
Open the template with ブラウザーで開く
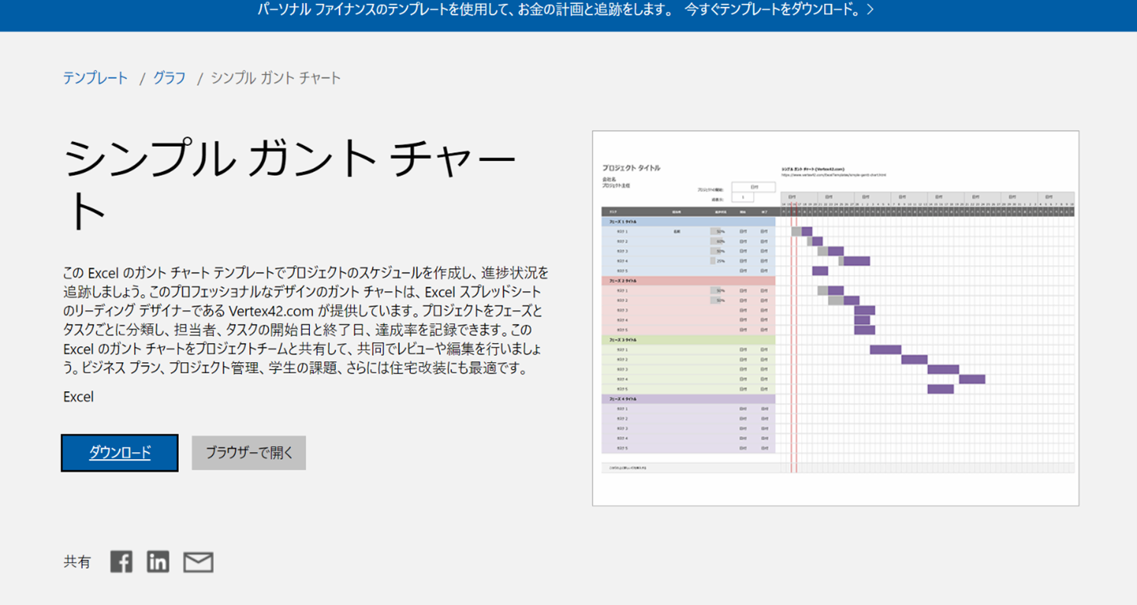[x=248, y=452]
